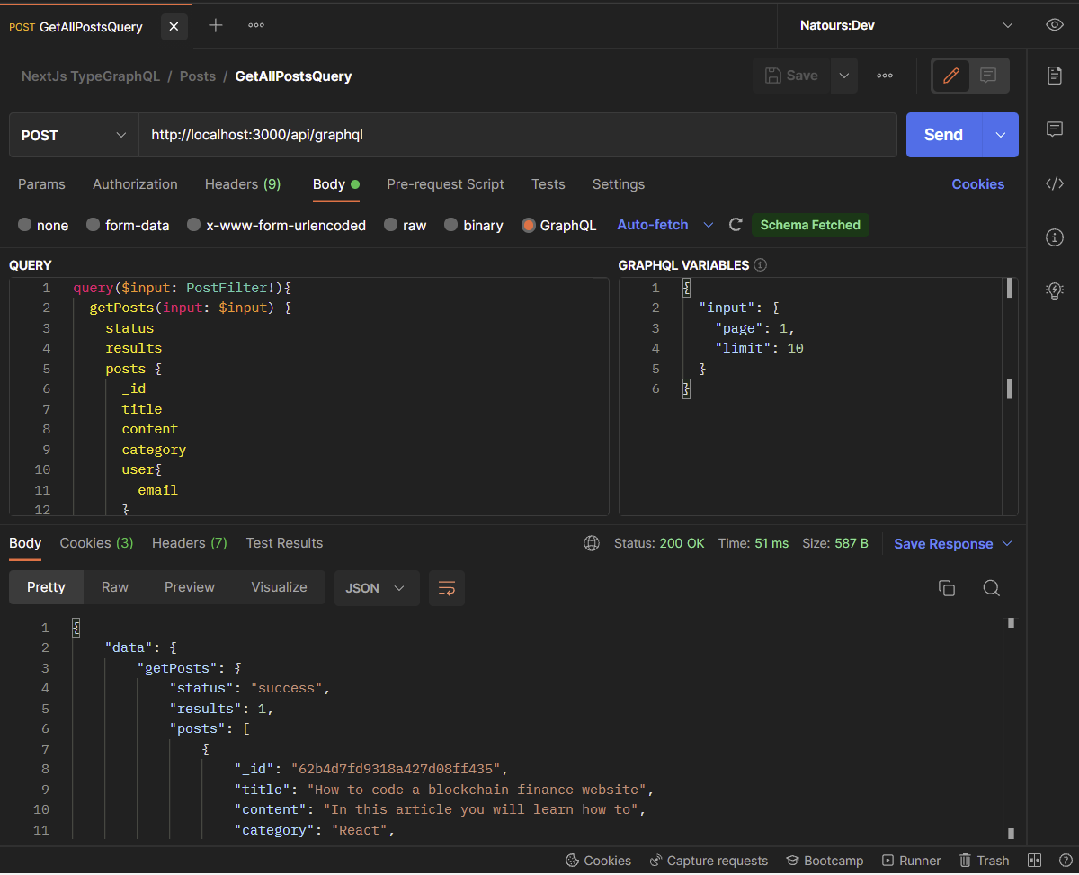The width and height of the screenshot is (1079, 875).
Task: Switch to edit mode with pencil icon
Action: [x=950, y=76]
